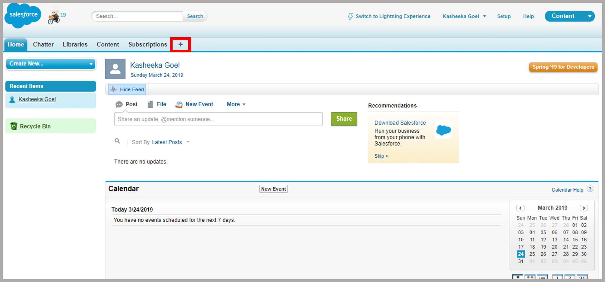Click Spring '19 for Developers button

(x=563, y=67)
